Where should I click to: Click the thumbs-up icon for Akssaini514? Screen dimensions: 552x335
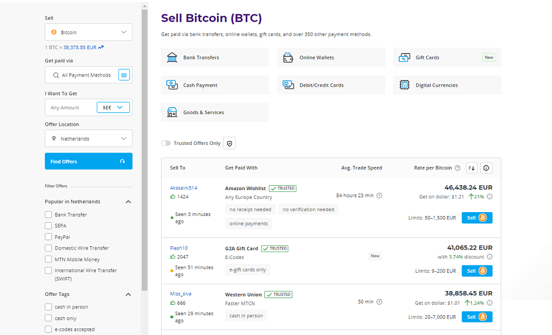(x=172, y=197)
